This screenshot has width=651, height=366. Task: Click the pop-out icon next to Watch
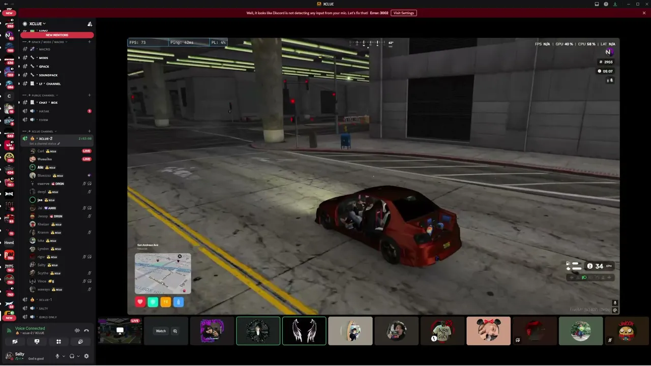(175, 331)
